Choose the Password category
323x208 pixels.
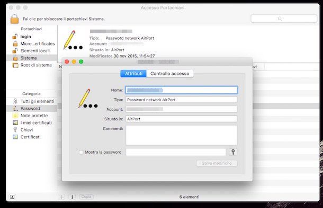point(32,108)
